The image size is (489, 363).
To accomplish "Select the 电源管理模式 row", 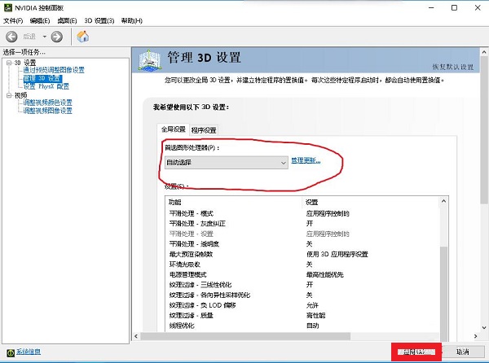I will pos(303,274).
